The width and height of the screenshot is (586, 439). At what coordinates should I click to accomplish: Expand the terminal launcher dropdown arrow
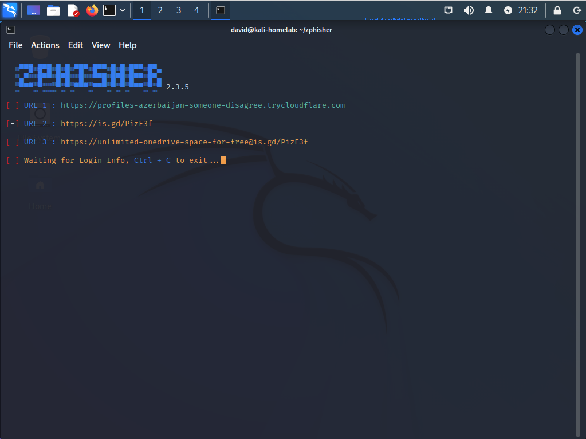(x=123, y=10)
